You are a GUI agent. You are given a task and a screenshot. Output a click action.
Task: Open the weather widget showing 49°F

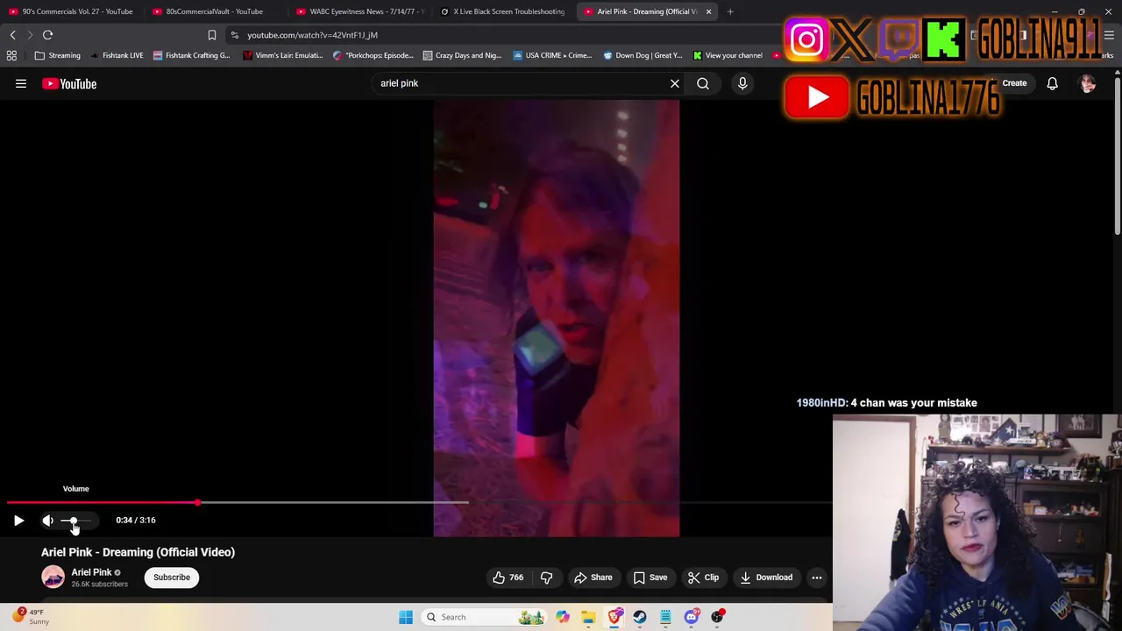30,617
